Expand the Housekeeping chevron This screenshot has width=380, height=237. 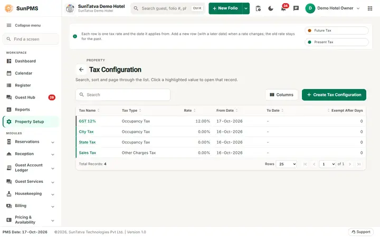pyautogui.click(x=53, y=194)
